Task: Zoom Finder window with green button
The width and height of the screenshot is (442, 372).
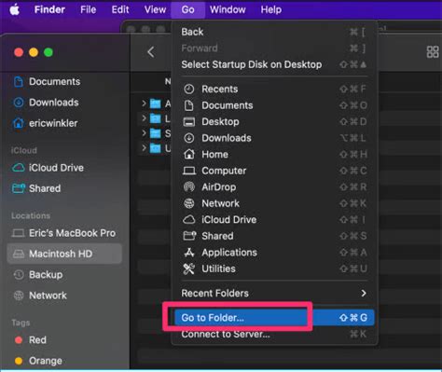Action: click(x=48, y=52)
